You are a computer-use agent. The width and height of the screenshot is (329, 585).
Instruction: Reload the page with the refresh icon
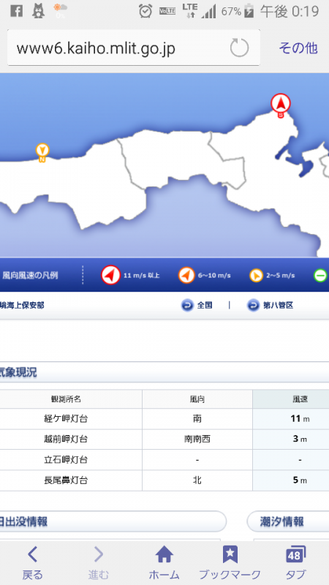click(x=239, y=48)
